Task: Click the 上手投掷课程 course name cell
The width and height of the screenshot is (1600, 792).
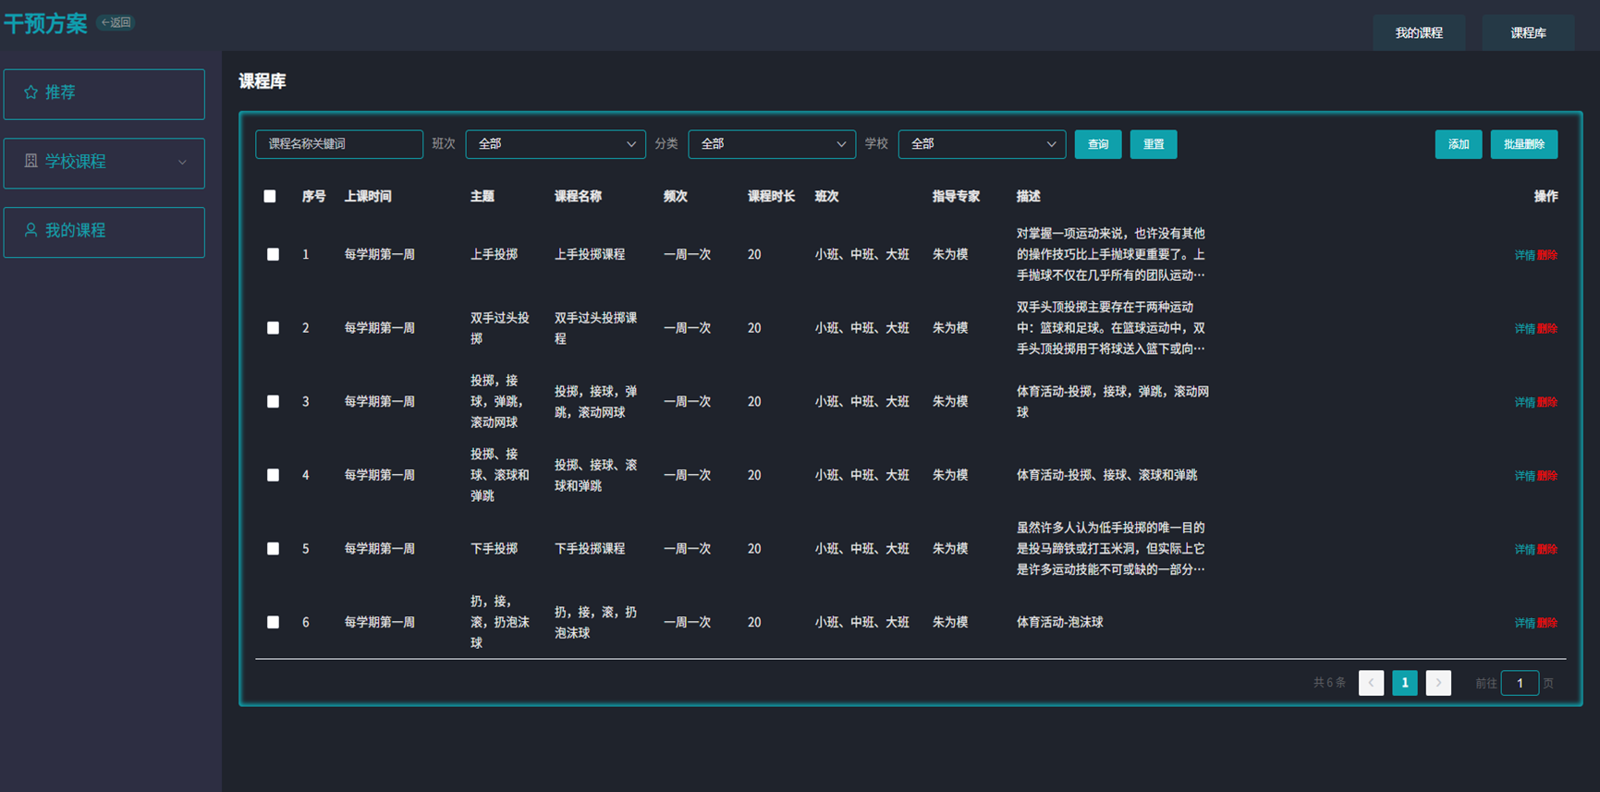Action: coord(590,254)
